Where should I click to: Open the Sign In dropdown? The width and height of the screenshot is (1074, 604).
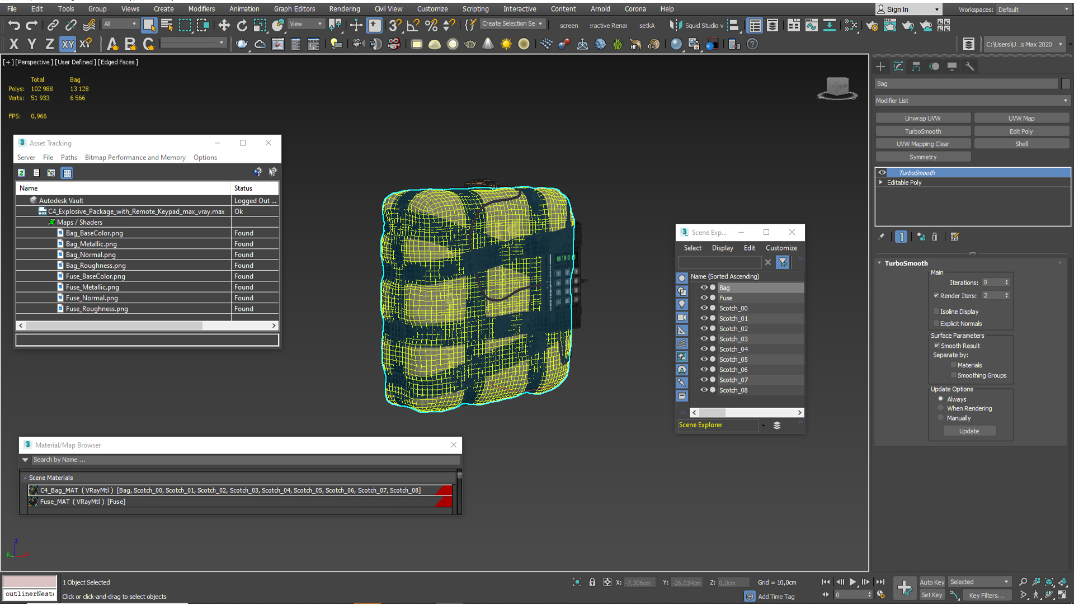[908, 10]
